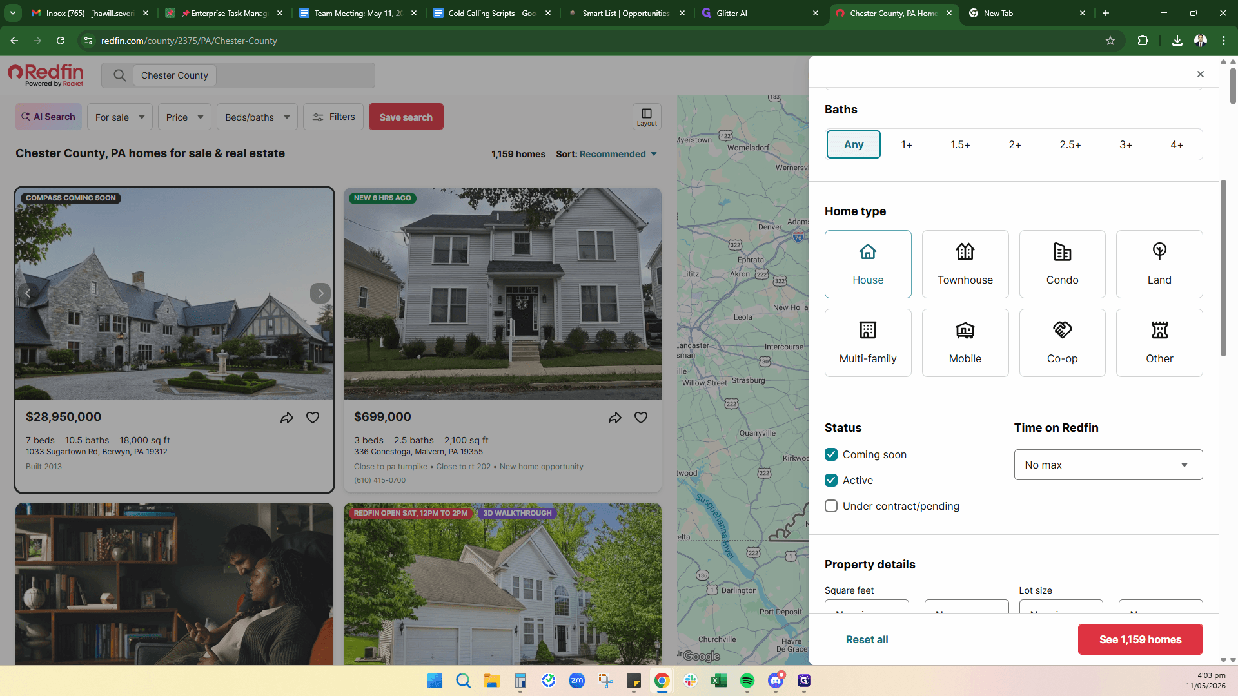Switch to the Smart List Opportunities tab
This screenshot has width=1238, height=696.
tap(626, 13)
